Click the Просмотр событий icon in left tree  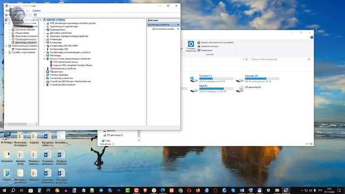[13, 30]
